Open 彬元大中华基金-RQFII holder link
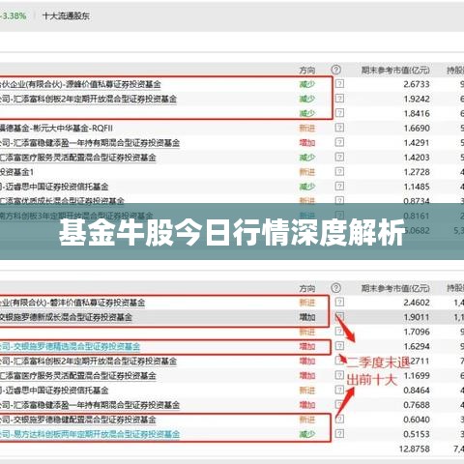 click(56, 129)
